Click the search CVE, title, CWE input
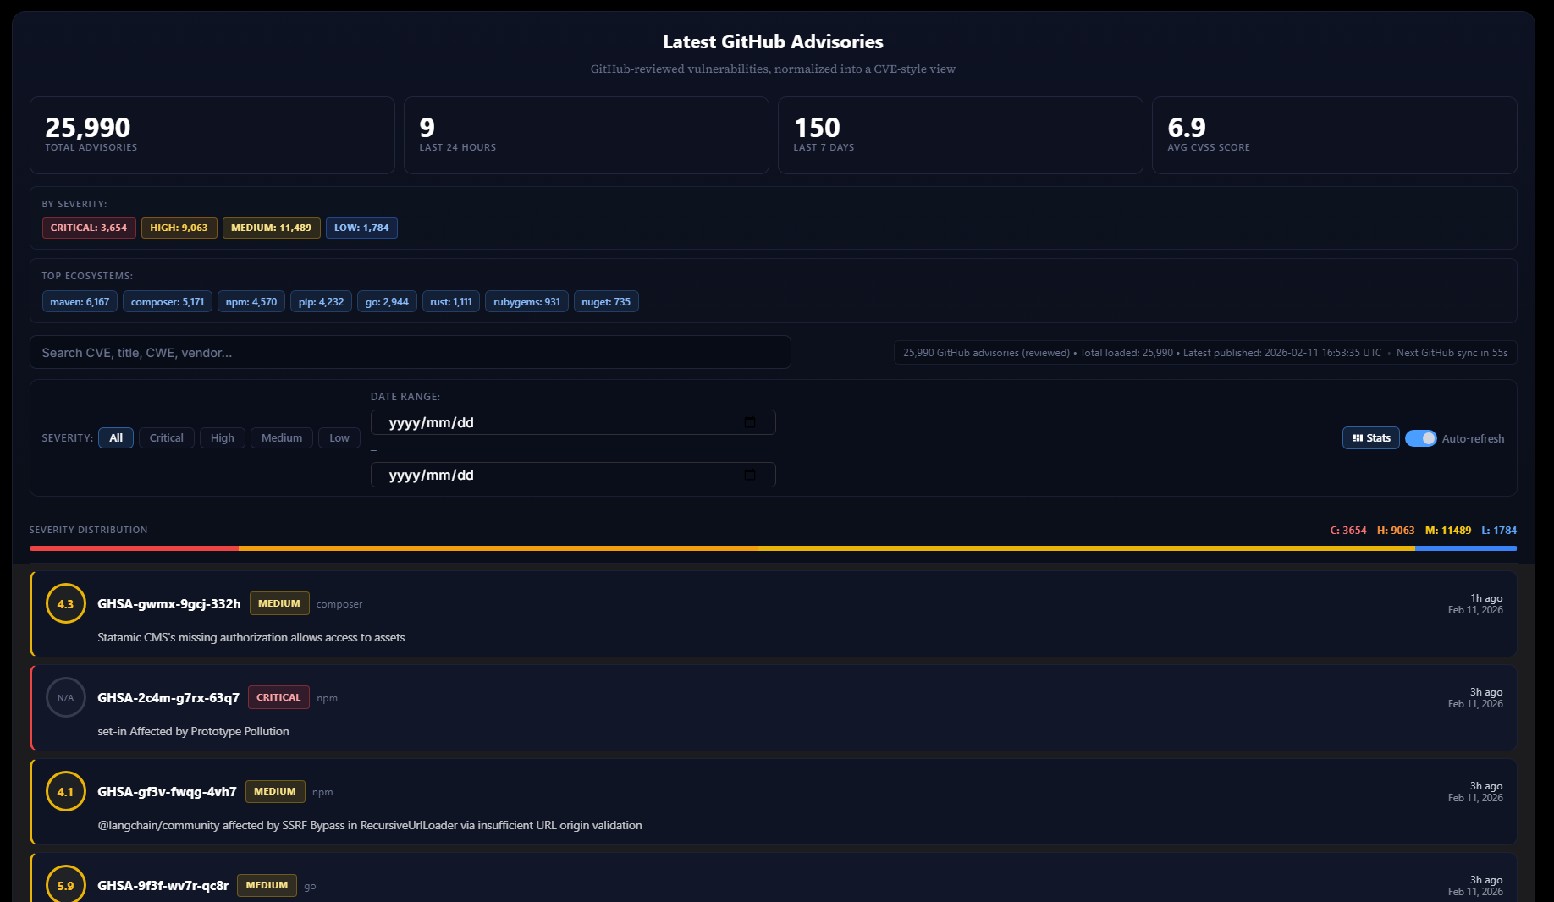This screenshot has height=902, width=1554. coord(410,352)
